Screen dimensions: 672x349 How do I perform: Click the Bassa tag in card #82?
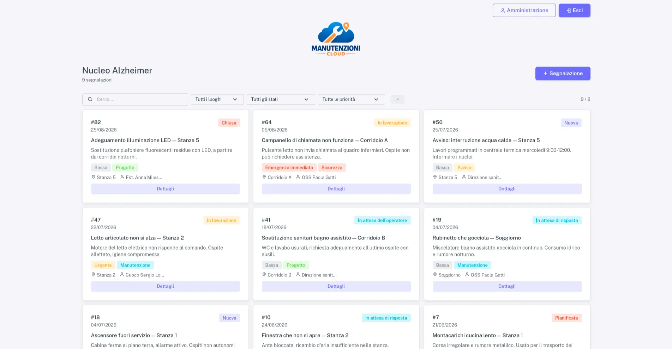101,168
